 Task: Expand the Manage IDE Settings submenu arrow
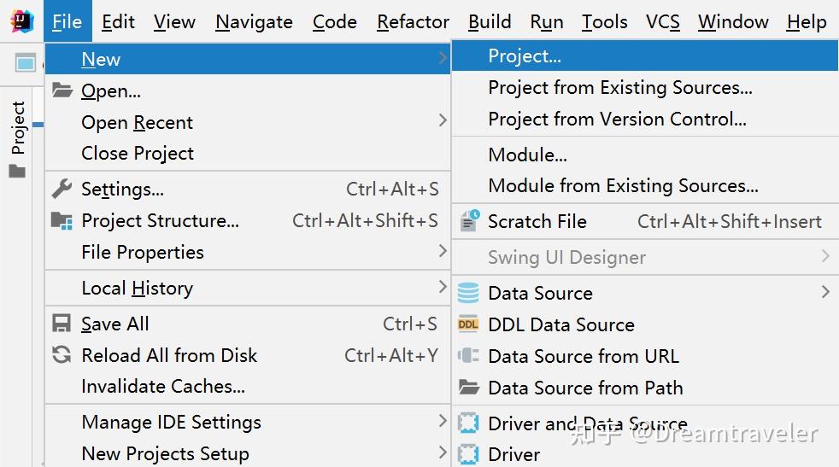(x=443, y=421)
